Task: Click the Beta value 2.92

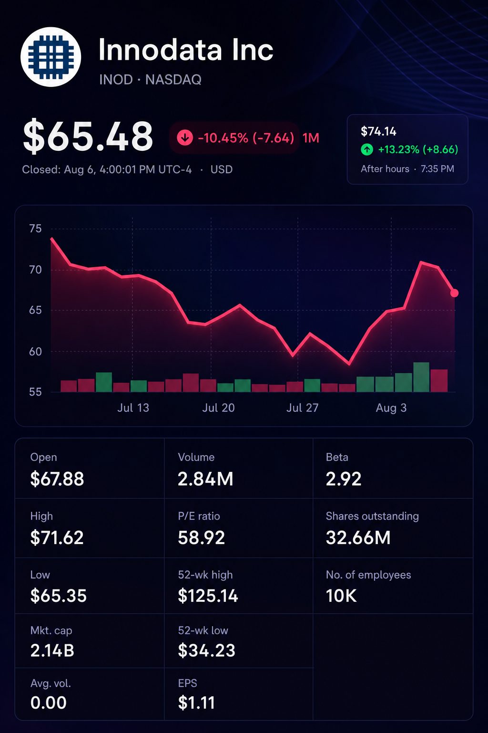Action: click(344, 479)
